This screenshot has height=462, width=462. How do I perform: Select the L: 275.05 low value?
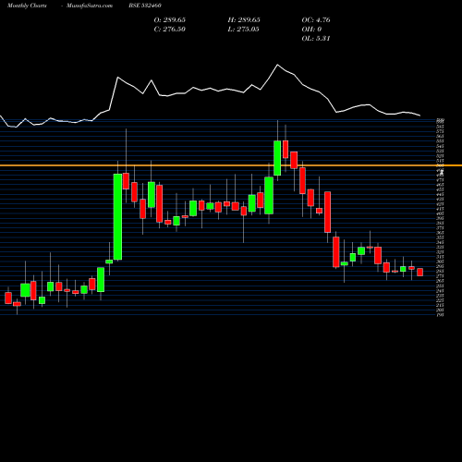pos(243,30)
